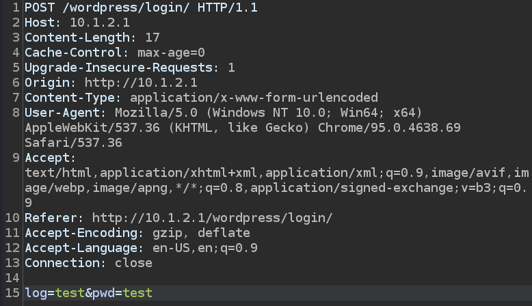Click the Mozilla/5.0 user agent text
The width and height of the screenshot is (532, 306).
click(x=156, y=113)
